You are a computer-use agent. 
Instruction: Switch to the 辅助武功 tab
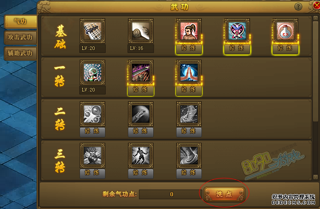[20, 53]
